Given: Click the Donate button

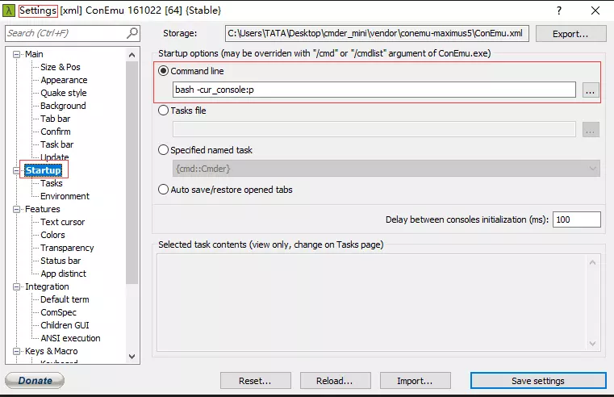Looking at the screenshot, I should tap(35, 381).
